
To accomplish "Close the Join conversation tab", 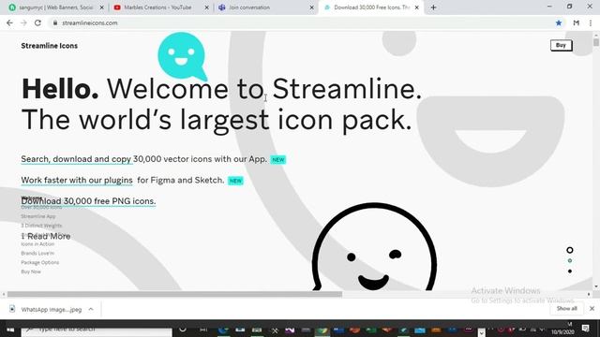I will [x=311, y=7].
